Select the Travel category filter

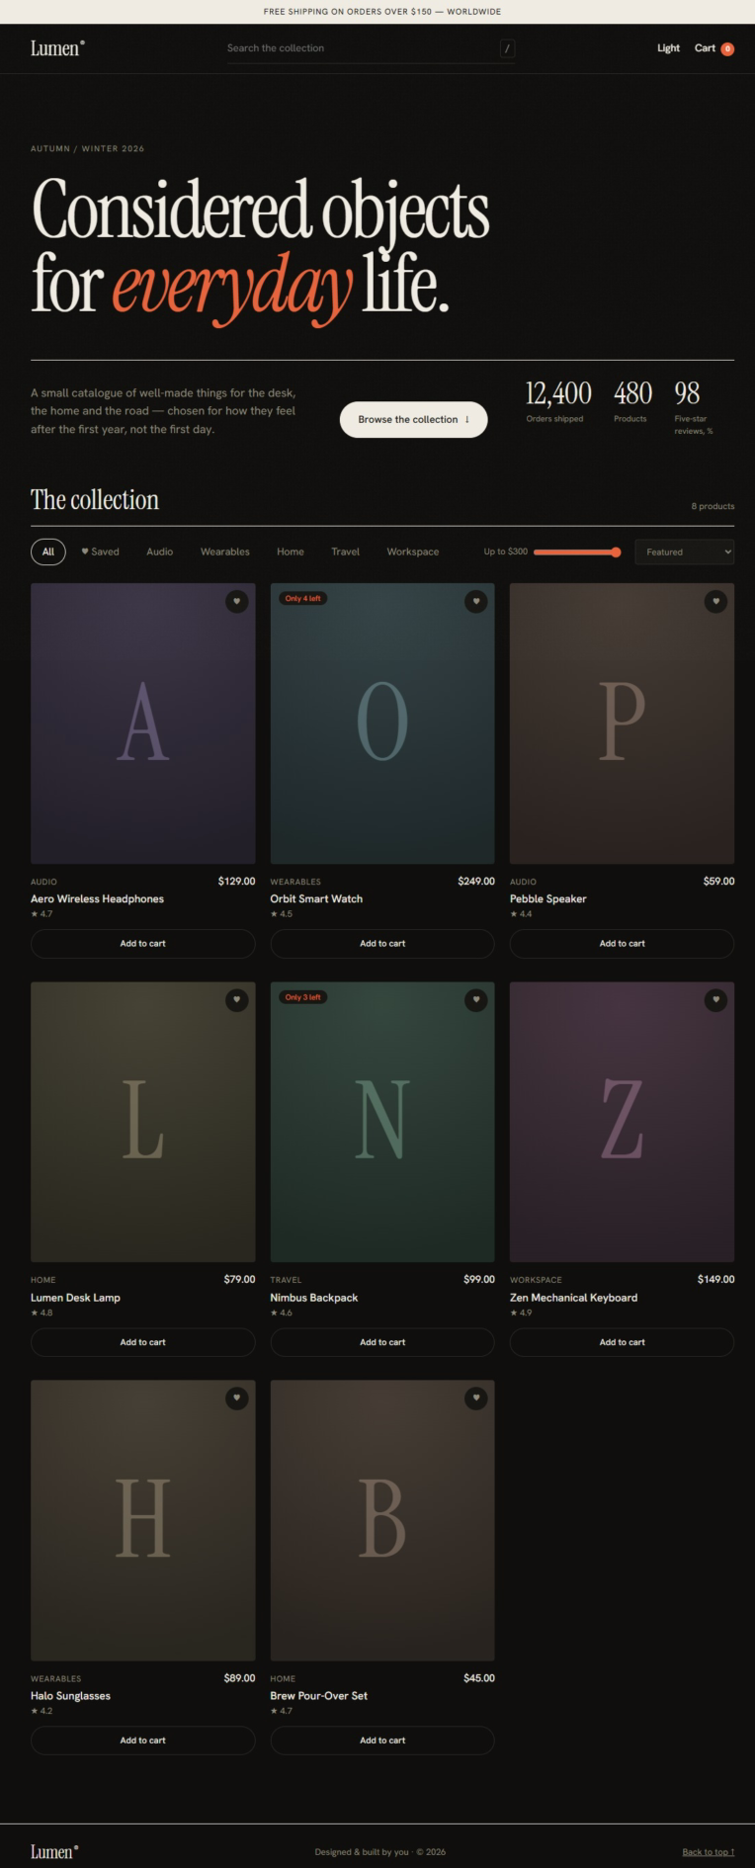click(345, 552)
